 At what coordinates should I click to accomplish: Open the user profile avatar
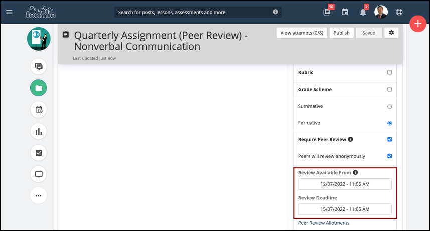[381, 12]
